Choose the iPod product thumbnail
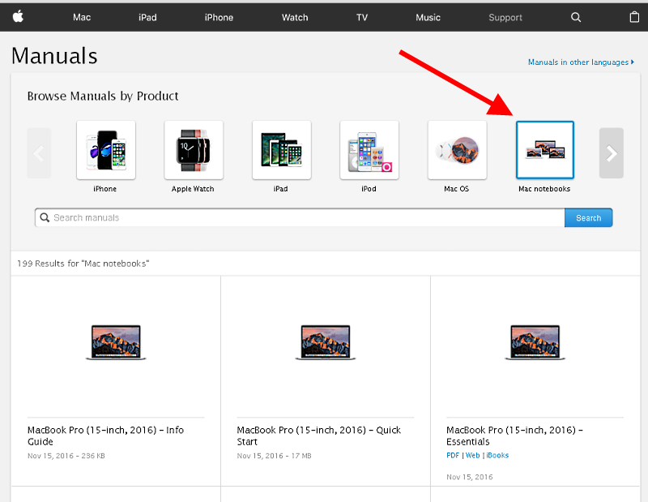 click(x=369, y=150)
